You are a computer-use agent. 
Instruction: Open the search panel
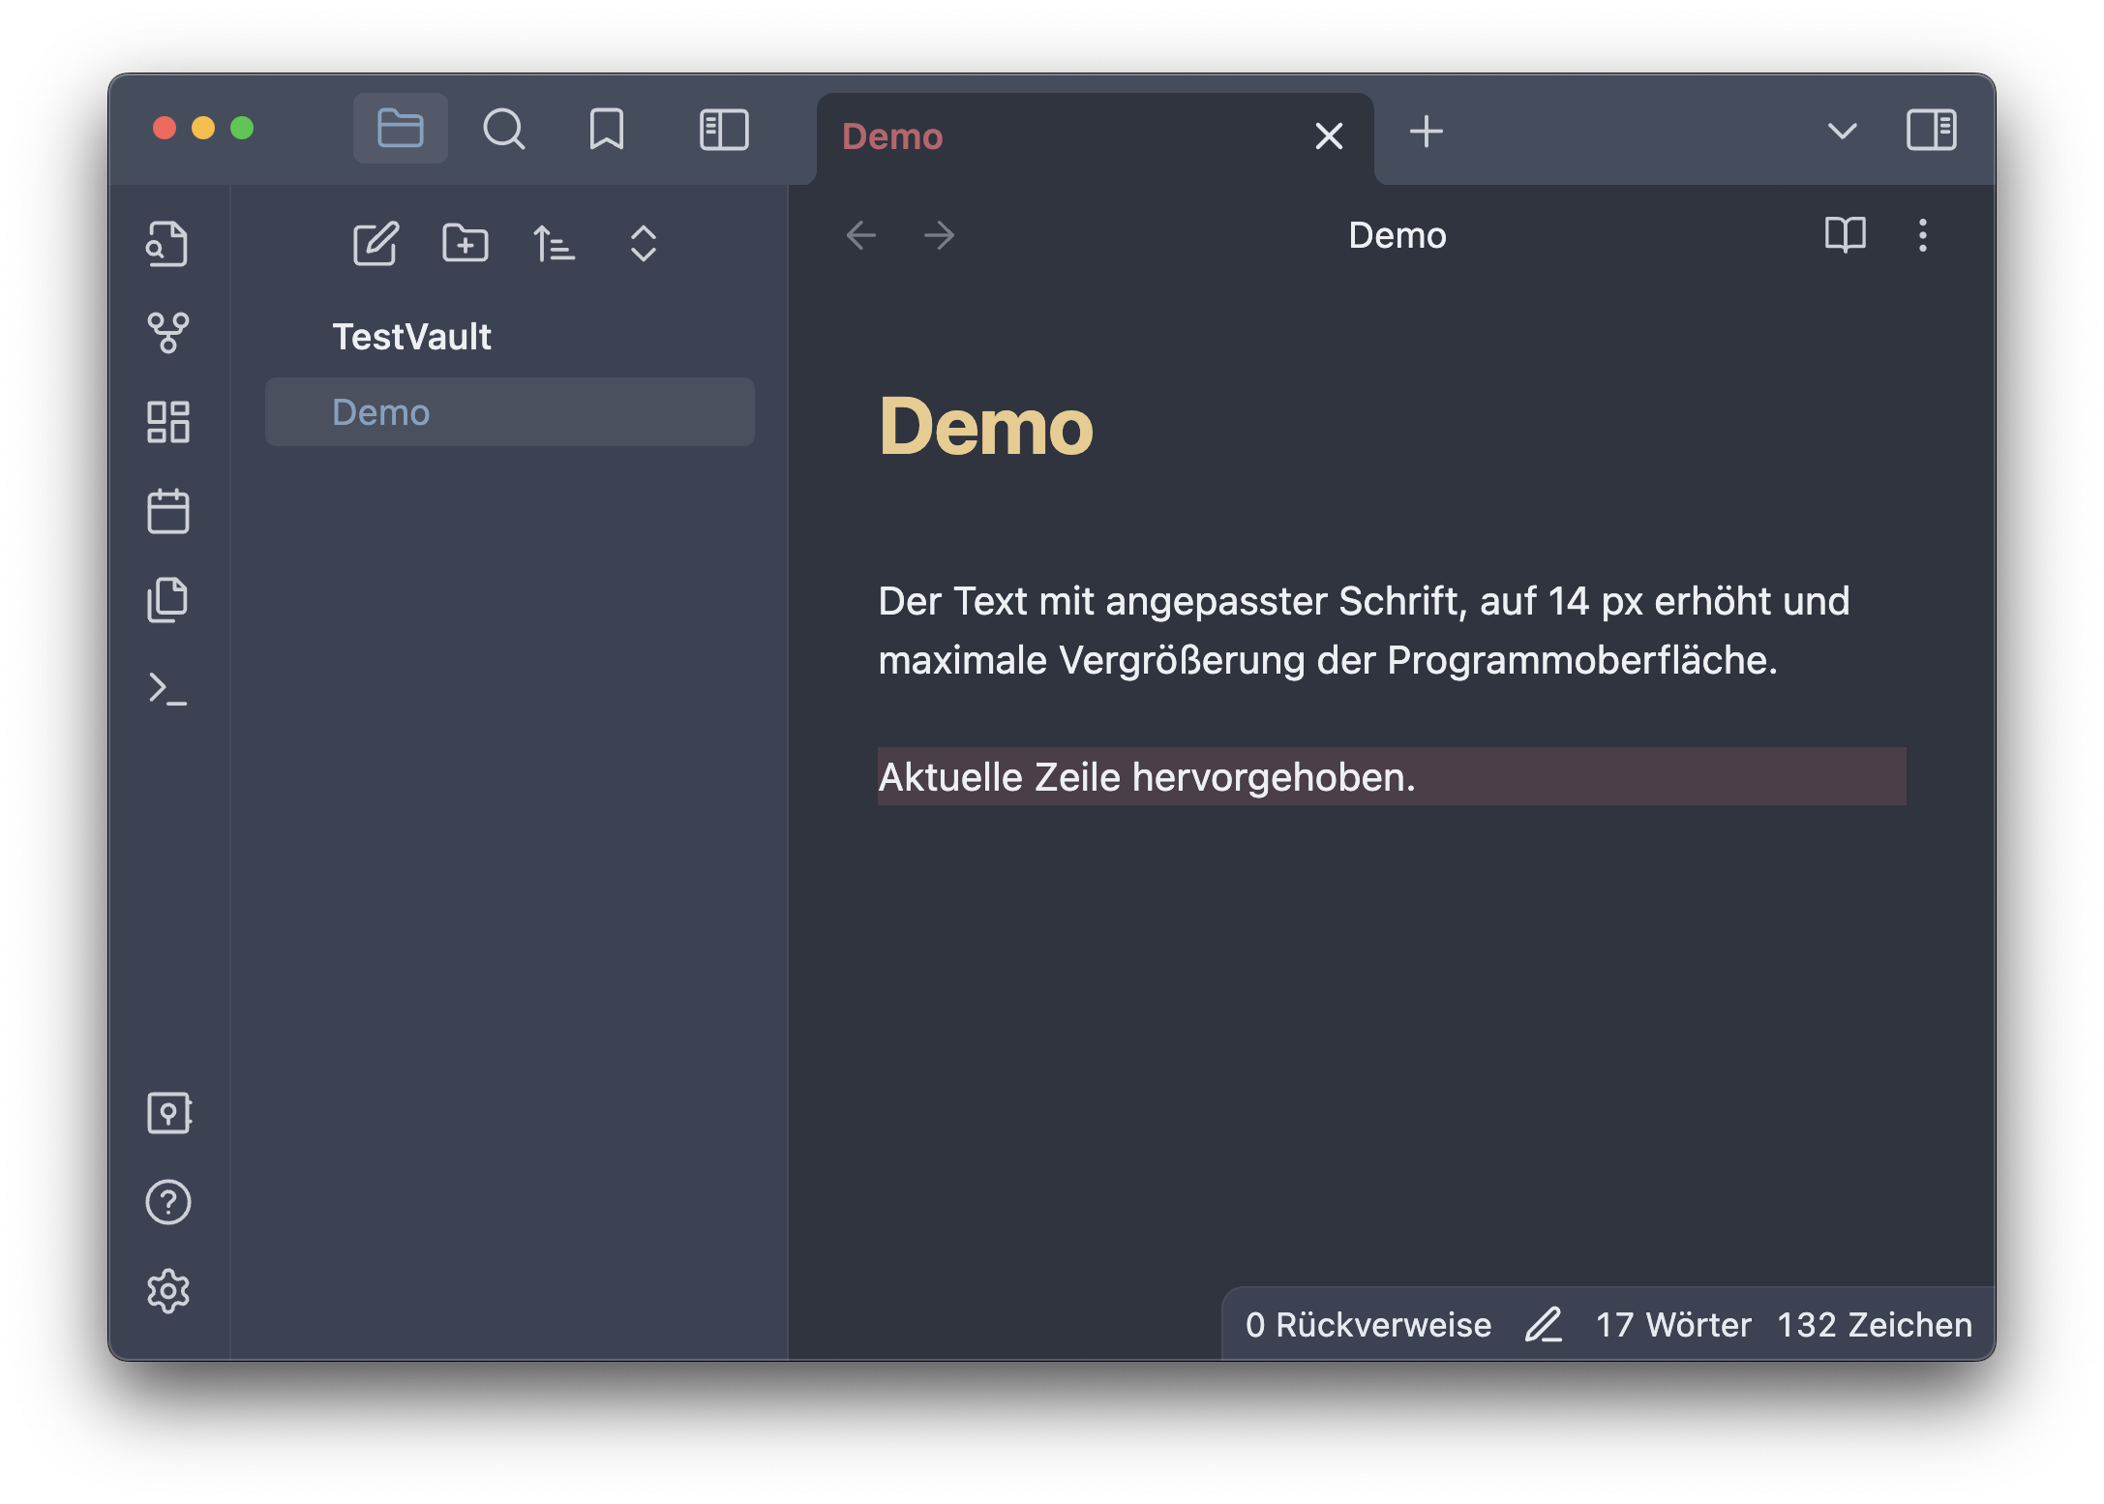pyautogui.click(x=504, y=129)
